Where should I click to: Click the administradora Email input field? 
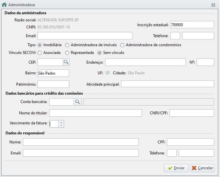(x=85, y=36)
